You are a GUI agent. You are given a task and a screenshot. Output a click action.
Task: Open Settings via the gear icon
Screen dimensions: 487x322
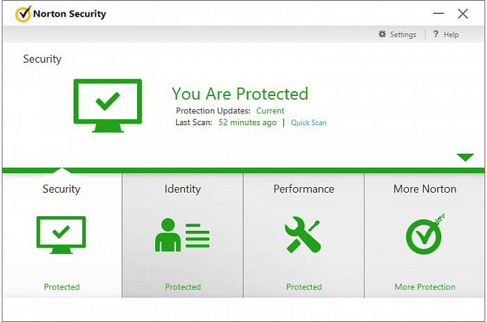point(382,35)
